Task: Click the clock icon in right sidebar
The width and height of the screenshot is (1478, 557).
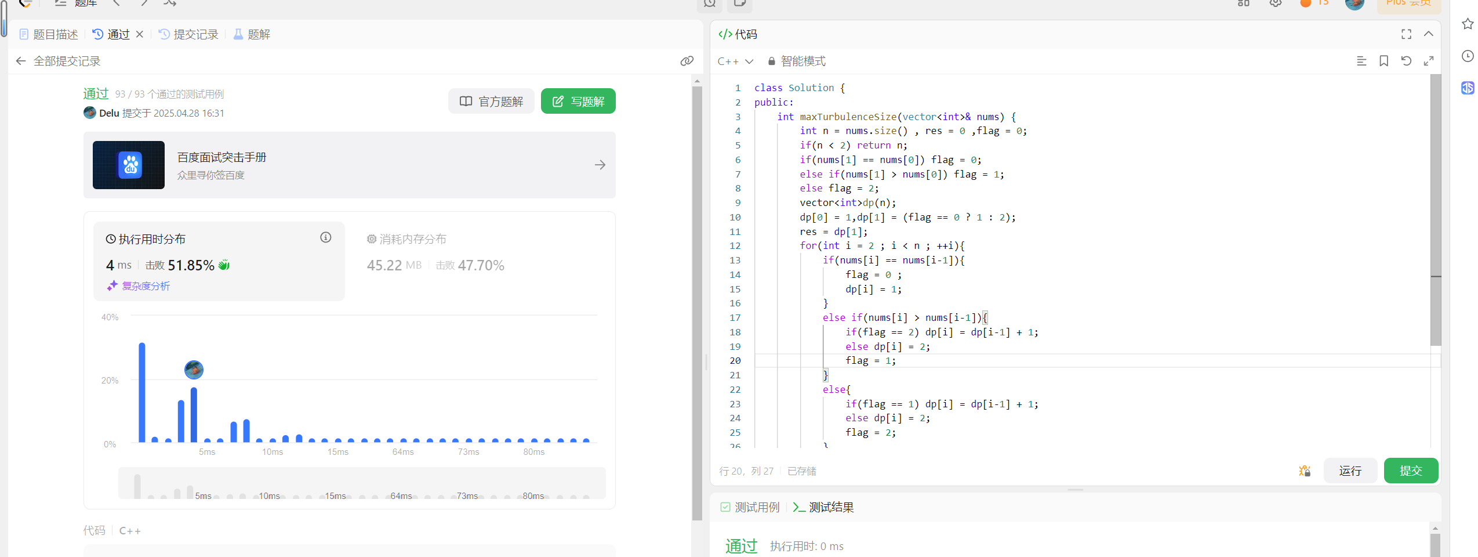Action: tap(1468, 56)
